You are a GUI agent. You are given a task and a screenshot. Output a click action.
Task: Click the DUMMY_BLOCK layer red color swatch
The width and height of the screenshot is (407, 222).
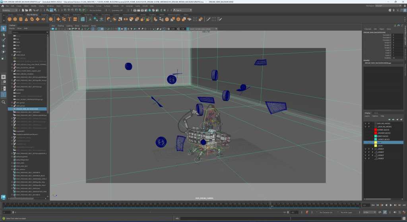click(376, 130)
